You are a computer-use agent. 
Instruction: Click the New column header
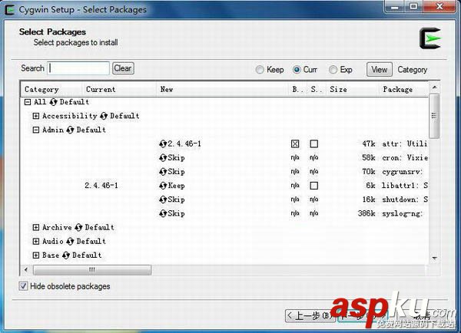[x=223, y=89]
